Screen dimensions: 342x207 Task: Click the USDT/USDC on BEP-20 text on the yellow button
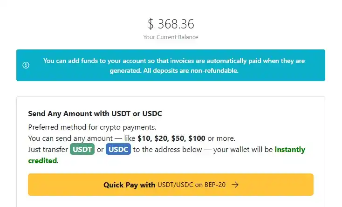tap(192, 185)
